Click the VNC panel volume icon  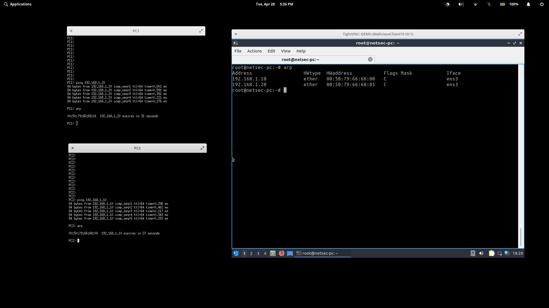481,253
